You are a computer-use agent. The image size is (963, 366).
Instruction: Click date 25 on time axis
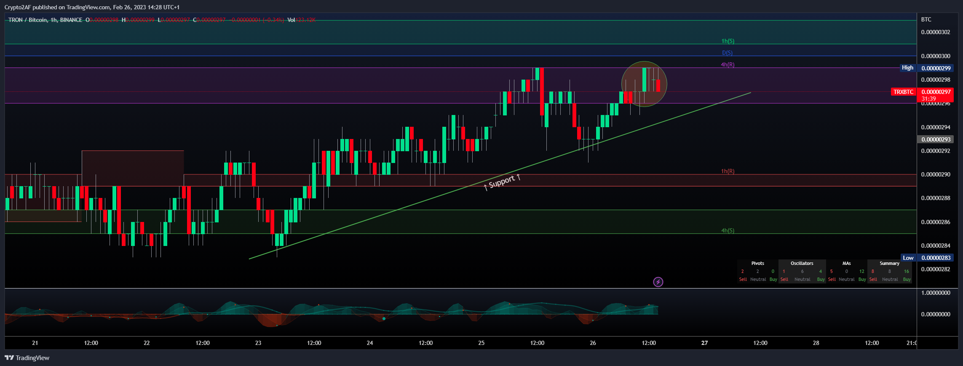[481, 343]
